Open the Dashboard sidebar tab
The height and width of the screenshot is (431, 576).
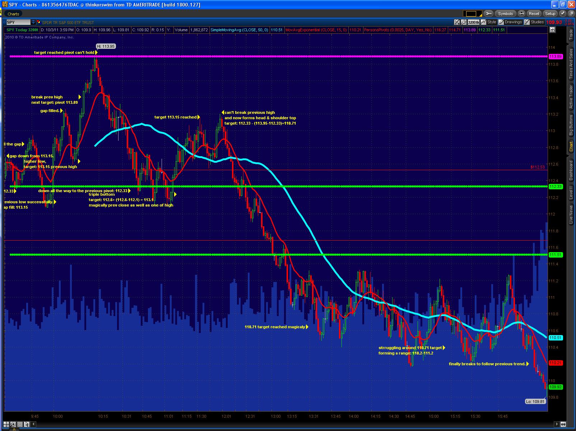[571, 171]
